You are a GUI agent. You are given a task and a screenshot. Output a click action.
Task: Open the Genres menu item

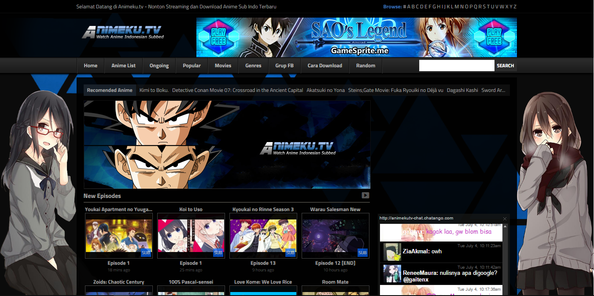point(254,66)
